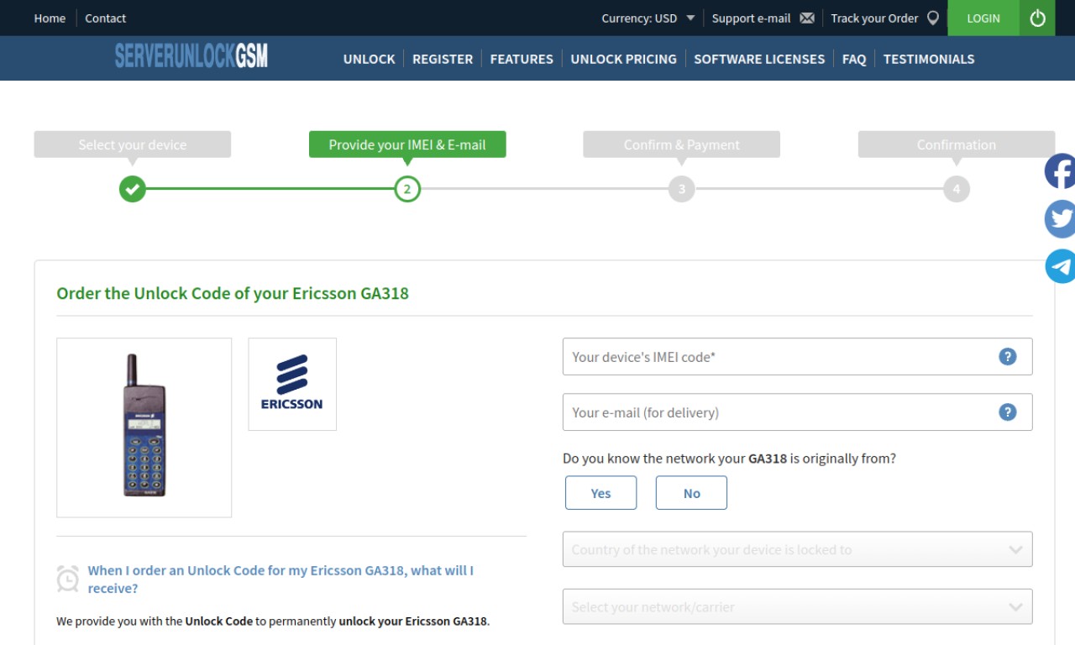Click the Twitter share icon

click(x=1060, y=218)
